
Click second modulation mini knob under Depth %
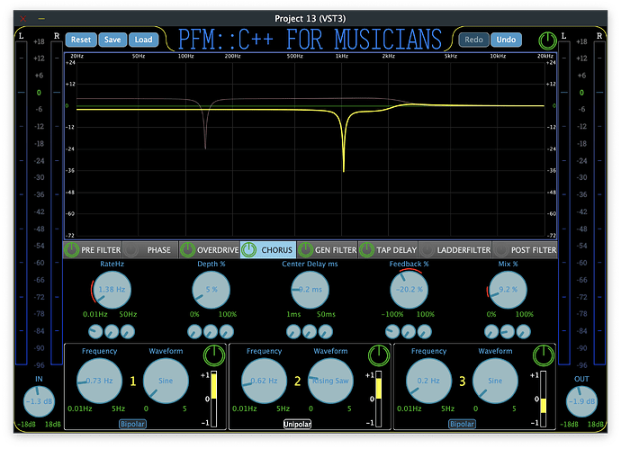coord(211,331)
